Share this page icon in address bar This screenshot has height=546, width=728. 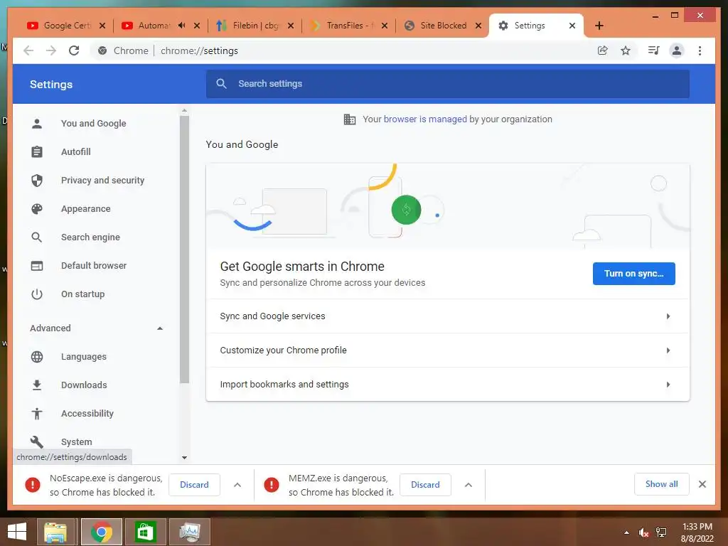603,50
